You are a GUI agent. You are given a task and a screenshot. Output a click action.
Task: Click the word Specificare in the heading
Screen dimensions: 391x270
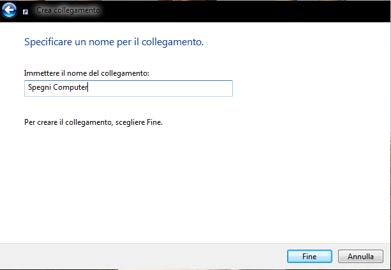(48, 42)
